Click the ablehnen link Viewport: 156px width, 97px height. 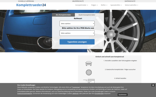coord(75,93)
